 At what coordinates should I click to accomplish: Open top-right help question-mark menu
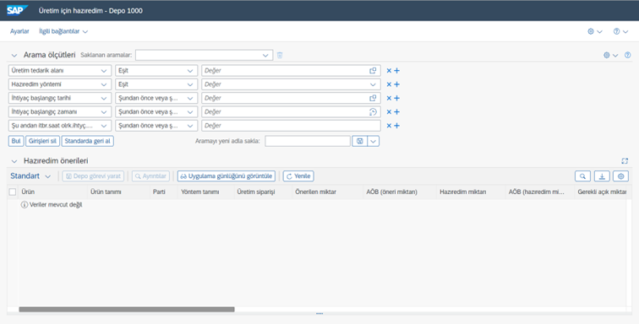click(x=620, y=31)
